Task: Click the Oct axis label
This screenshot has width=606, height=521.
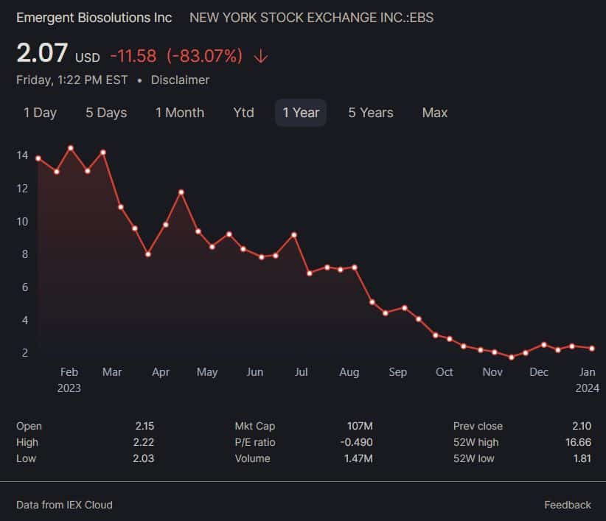Action: (x=444, y=372)
